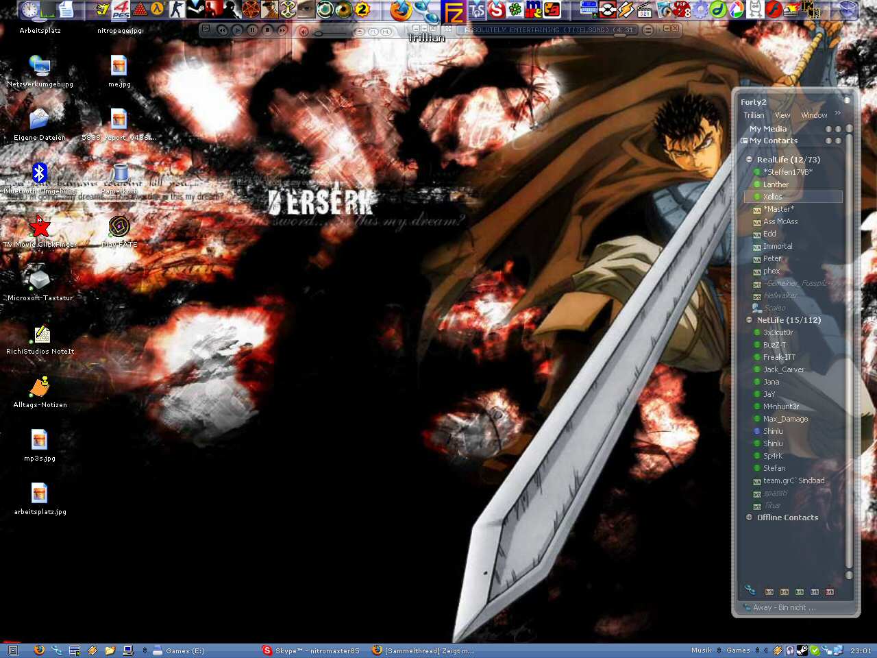
Task: Expand the Games toolbar chevron in taskbar
Action: point(757,650)
